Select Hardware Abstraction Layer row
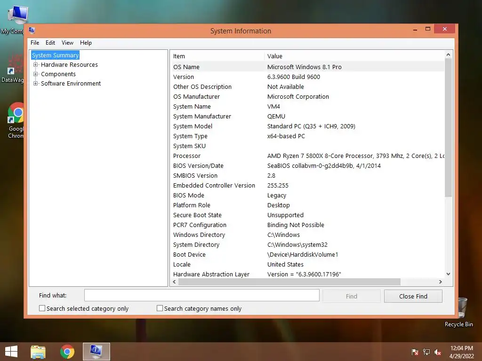482x361 pixels. (x=307, y=274)
